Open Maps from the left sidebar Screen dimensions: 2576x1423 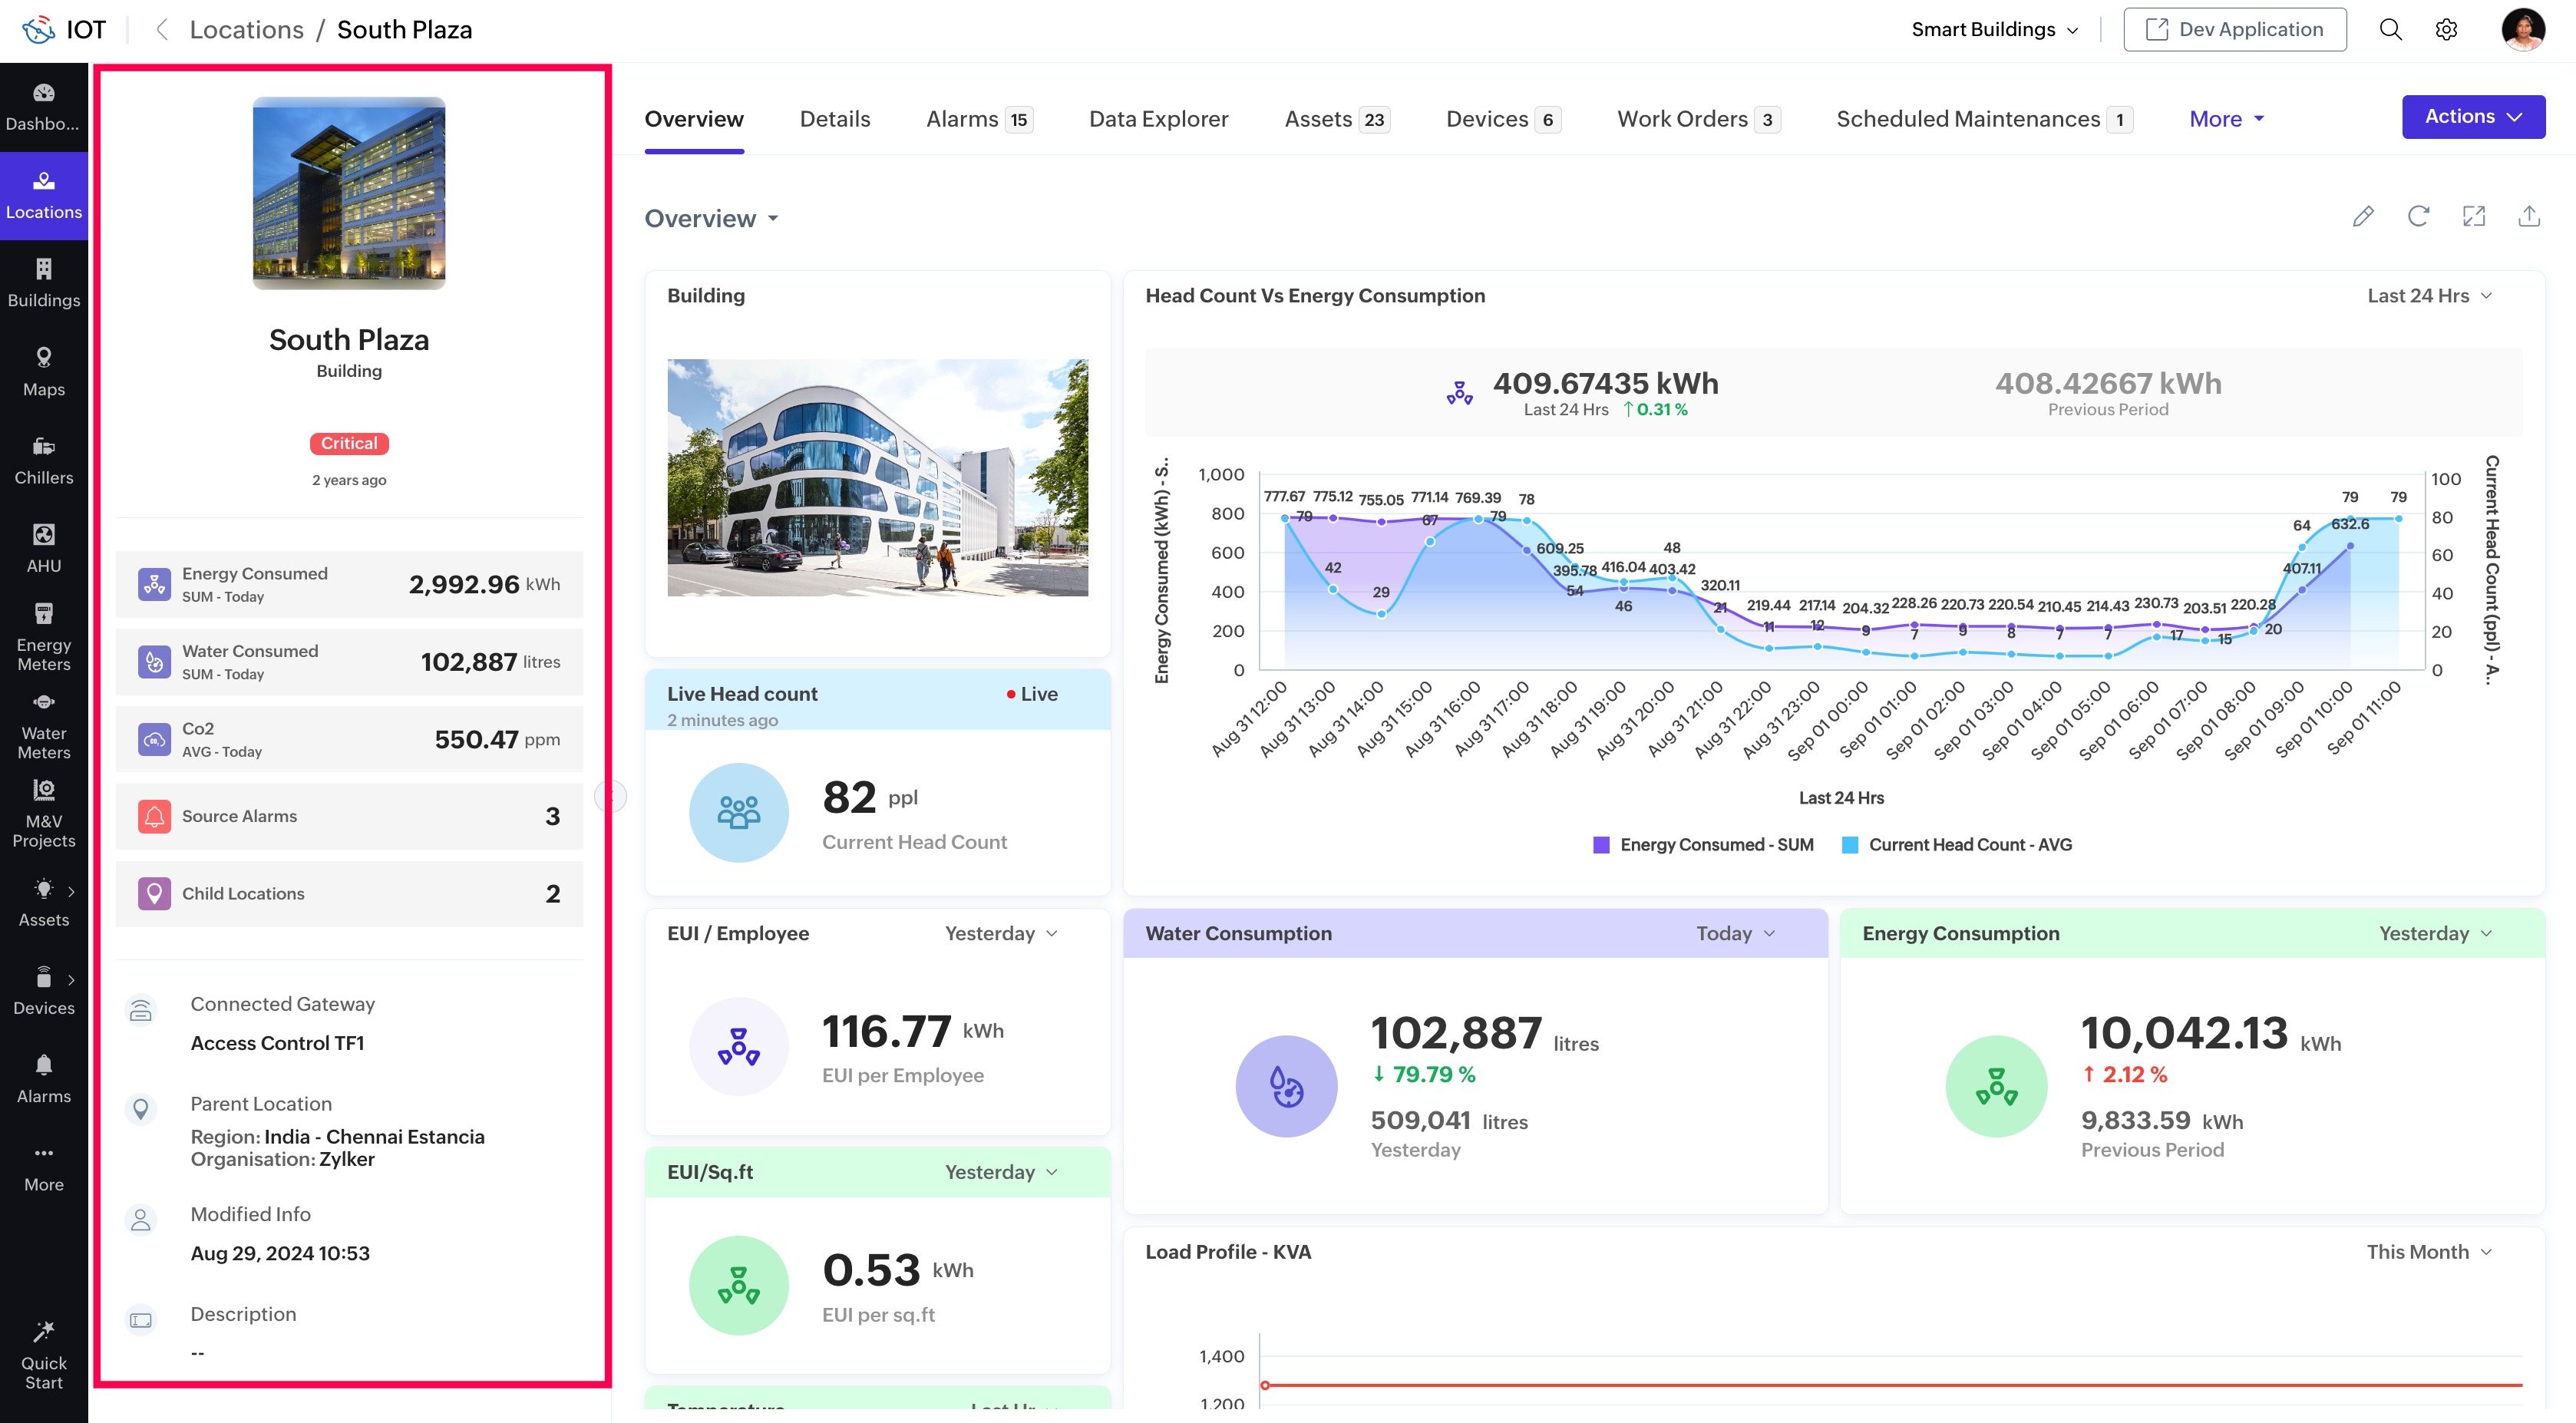pyautogui.click(x=44, y=372)
